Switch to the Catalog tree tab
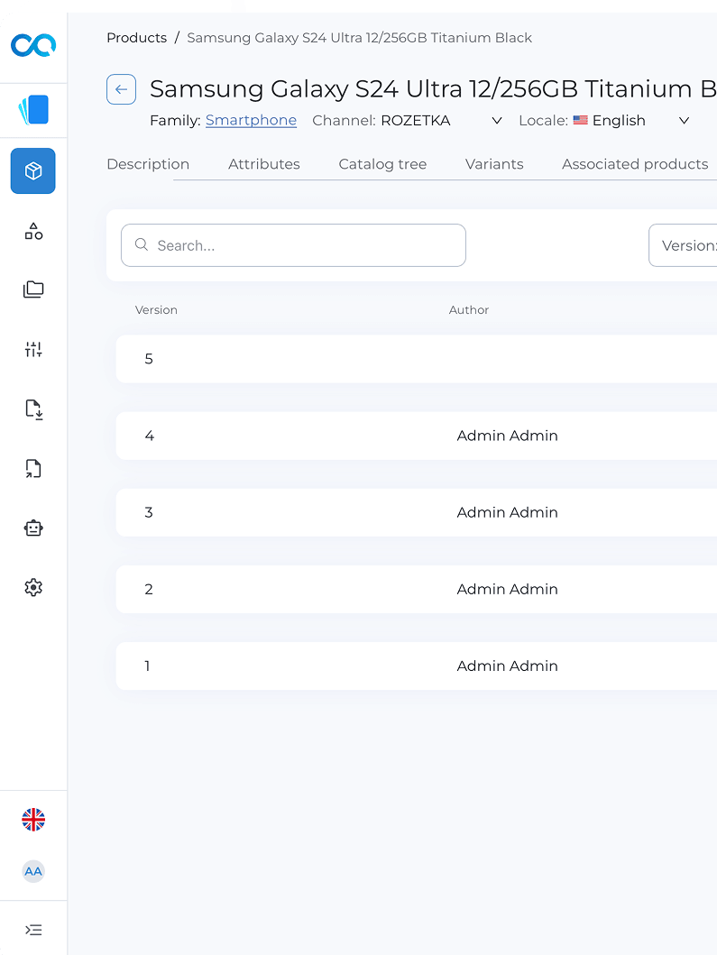This screenshot has height=955, width=717. click(x=382, y=164)
